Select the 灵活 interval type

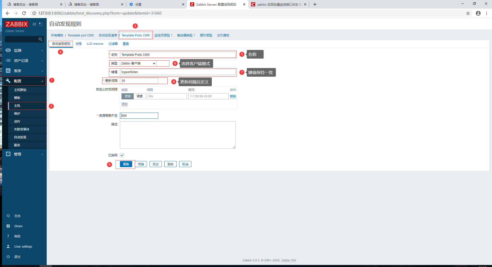click(128, 96)
